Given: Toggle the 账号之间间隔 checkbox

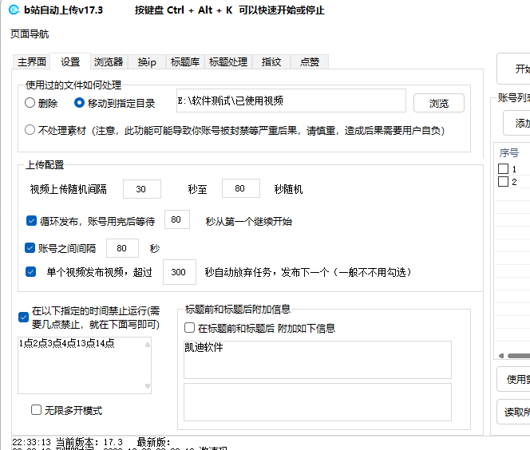Looking at the screenshot, I should click(x=30, y=248).
